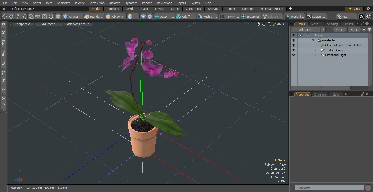Select the curve sketch tool icon
The width and height of the screenshot is (373, 192).
24,17
